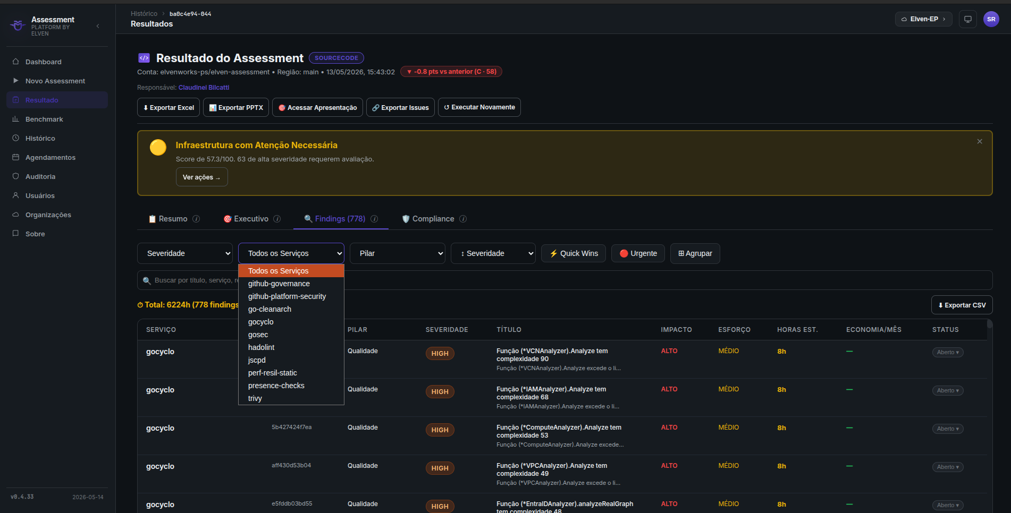The image size is (1011, 513).
Task: Open the Dashboard sidebar icon
Action: (x=16, y=62)
